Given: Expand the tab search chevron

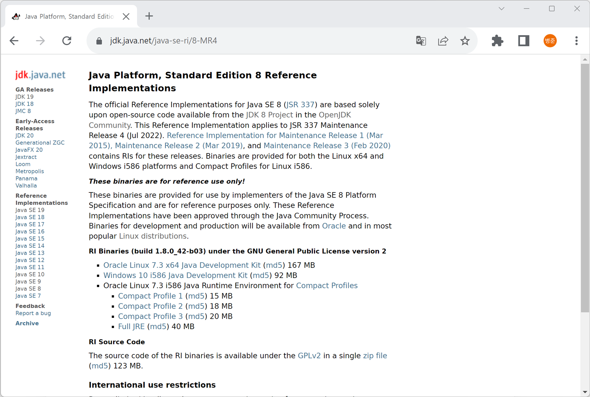Looking at the screenshot, I should pos(501,9).
